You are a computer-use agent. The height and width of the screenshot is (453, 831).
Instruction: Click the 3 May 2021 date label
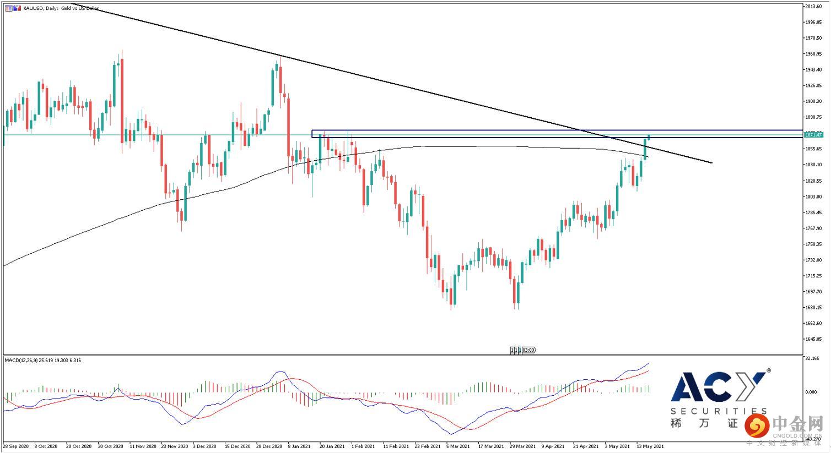(618, 446)
